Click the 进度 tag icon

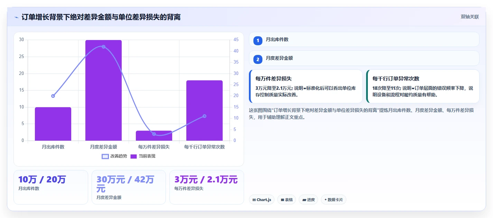tap(304, 200)
